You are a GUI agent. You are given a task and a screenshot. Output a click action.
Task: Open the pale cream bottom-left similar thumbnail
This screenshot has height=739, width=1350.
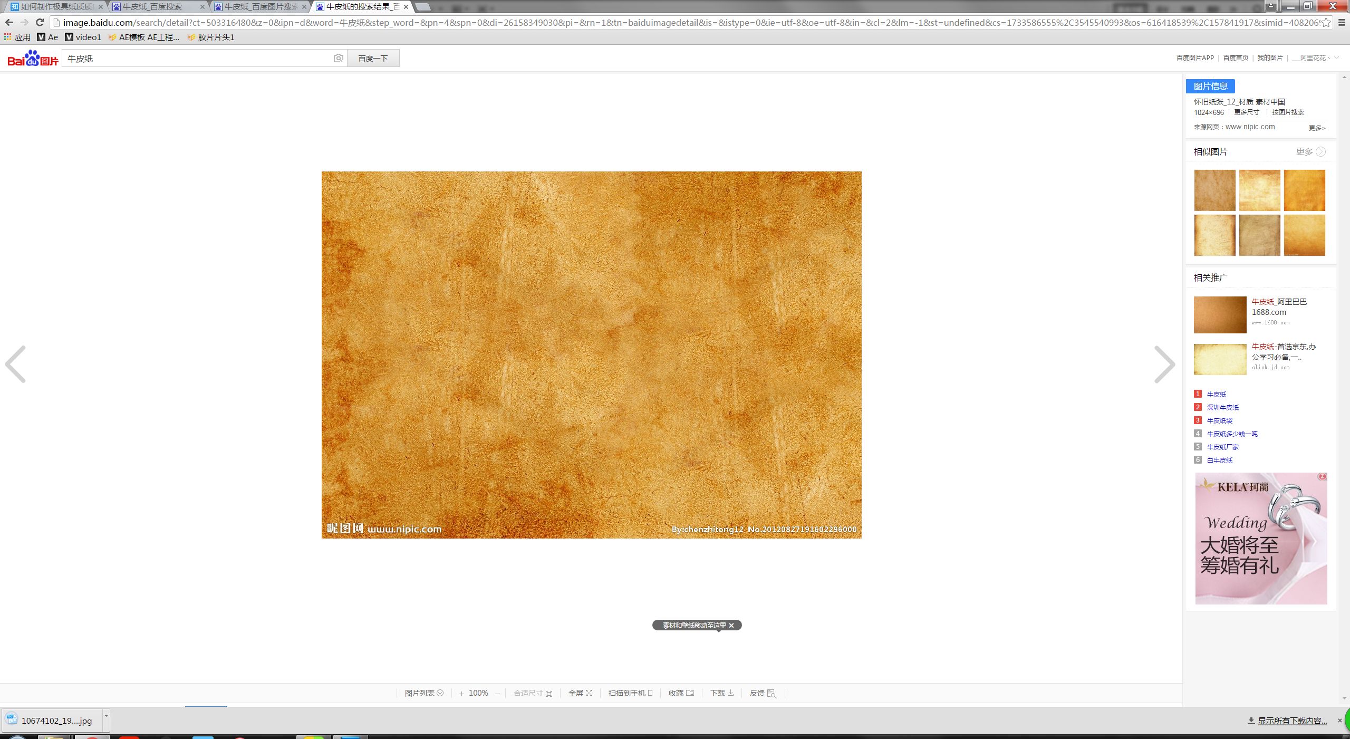pyautogui.click(x=1214, y=235)
